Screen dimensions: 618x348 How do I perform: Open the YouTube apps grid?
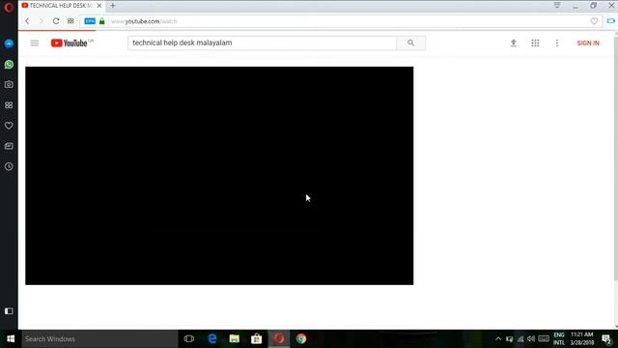(x=535, y=43)
